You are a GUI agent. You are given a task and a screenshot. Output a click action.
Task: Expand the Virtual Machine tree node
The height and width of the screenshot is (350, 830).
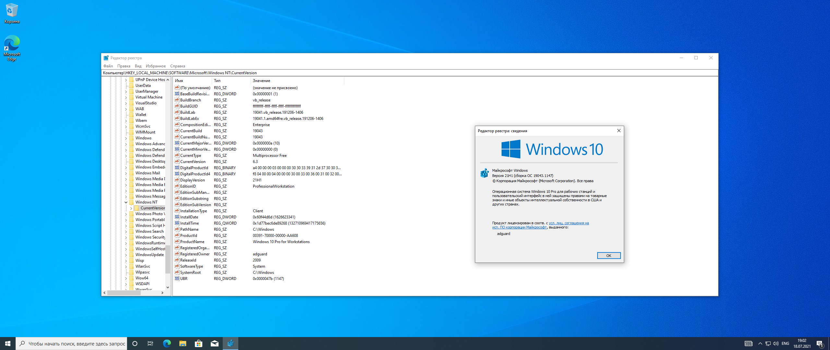coord(126,97)
